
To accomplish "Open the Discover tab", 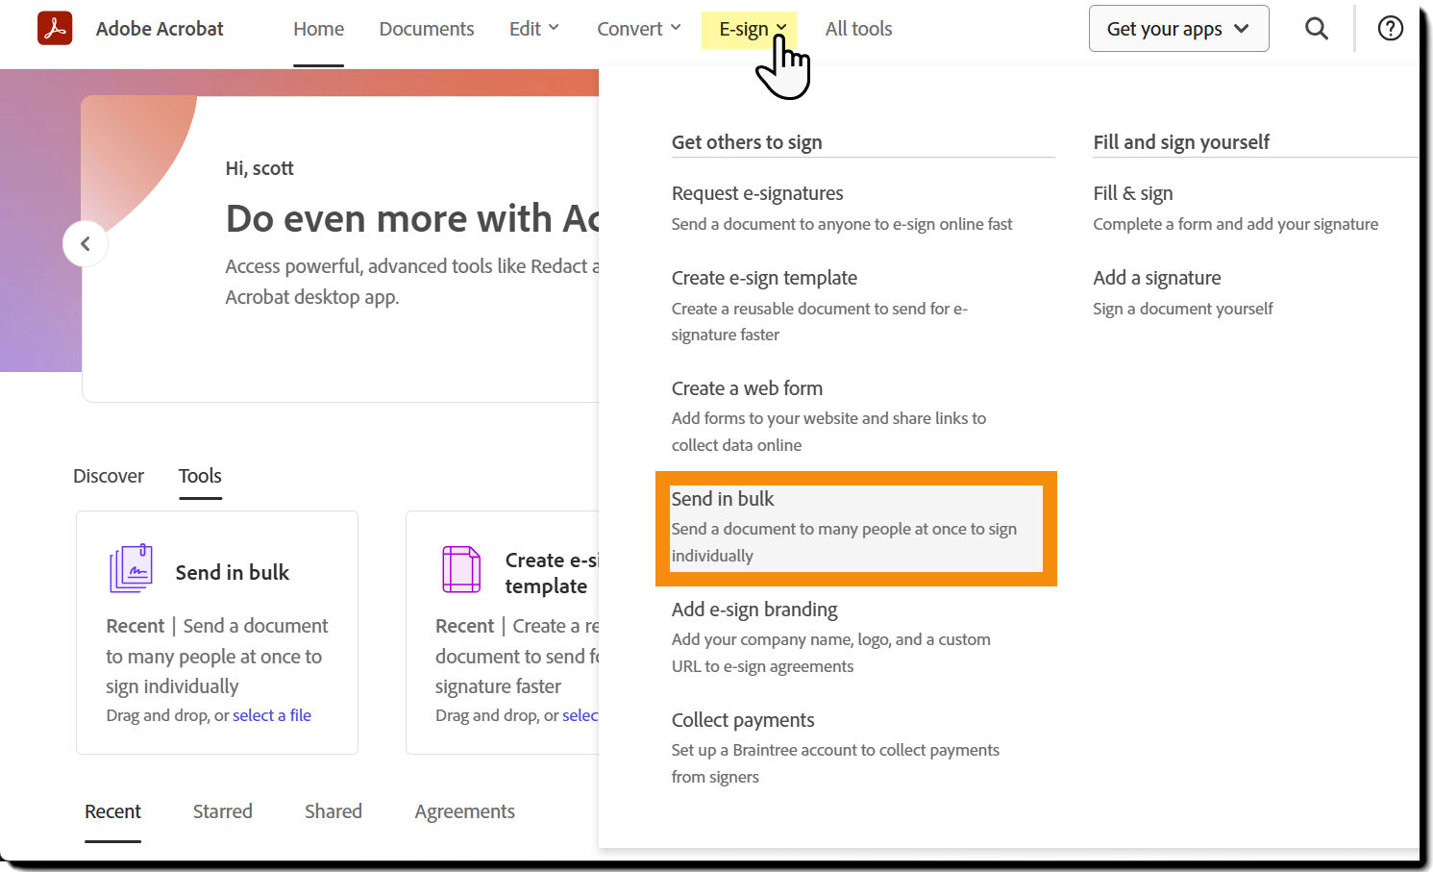I will coord(109,476).
